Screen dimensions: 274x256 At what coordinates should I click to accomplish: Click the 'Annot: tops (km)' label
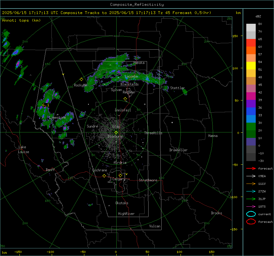pos(21,20)
